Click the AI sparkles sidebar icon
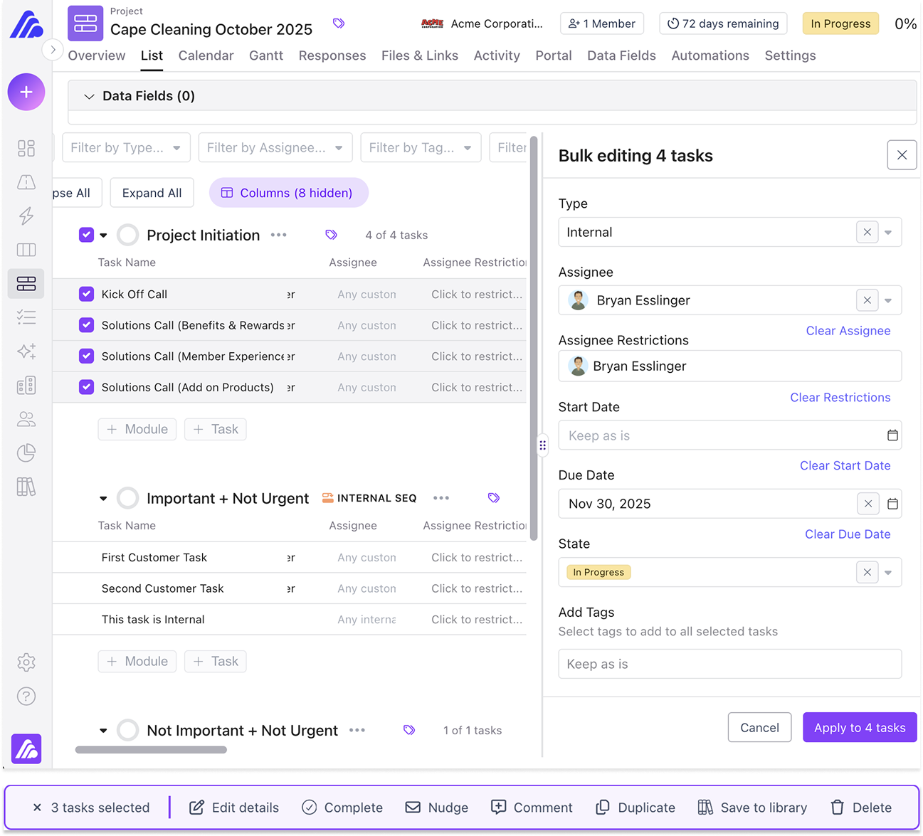Image resolution: width=923 pixels, height=836 pixels. [26, 351]
